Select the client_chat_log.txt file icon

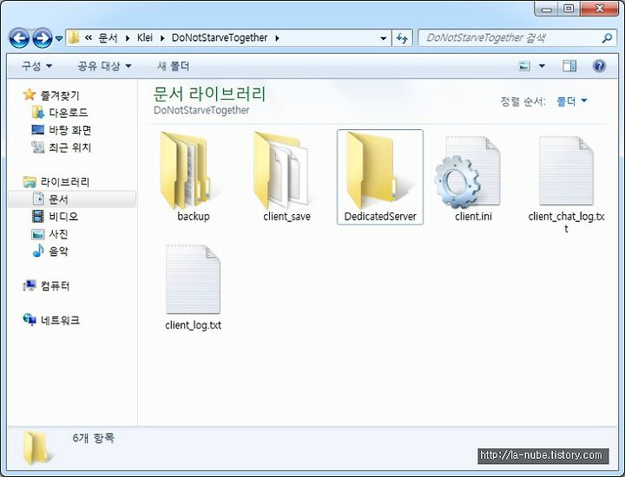(x=566, y=170)
